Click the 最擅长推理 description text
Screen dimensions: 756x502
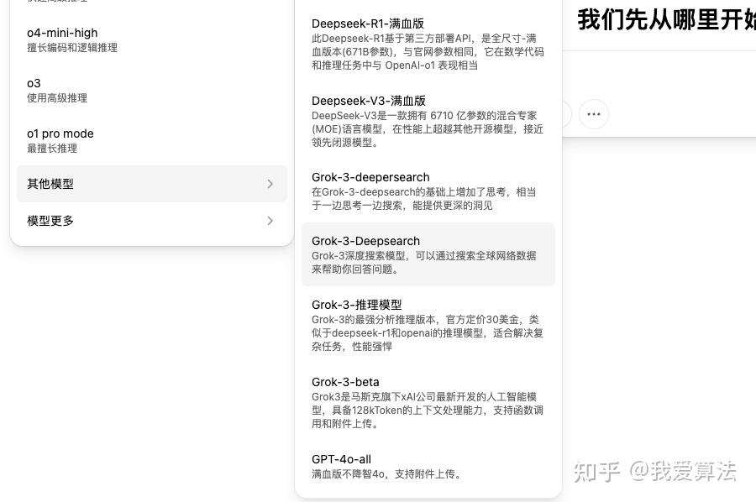(x=52, y=149)
